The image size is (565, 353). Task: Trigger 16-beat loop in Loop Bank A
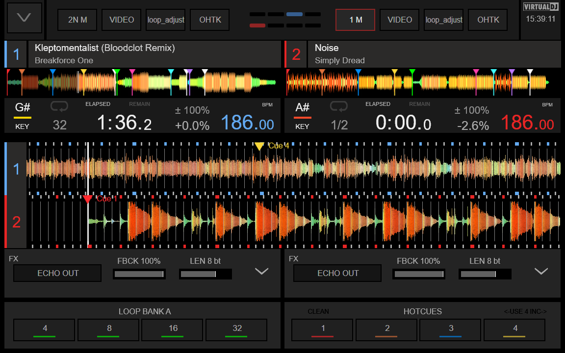pos(173,329)
